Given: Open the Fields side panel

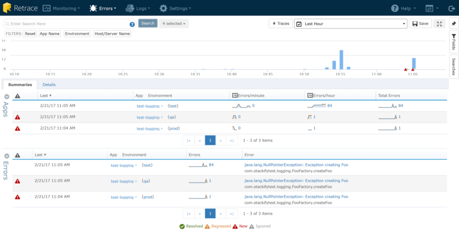Looking at the screenshot, I should click(x=454, y=41).
